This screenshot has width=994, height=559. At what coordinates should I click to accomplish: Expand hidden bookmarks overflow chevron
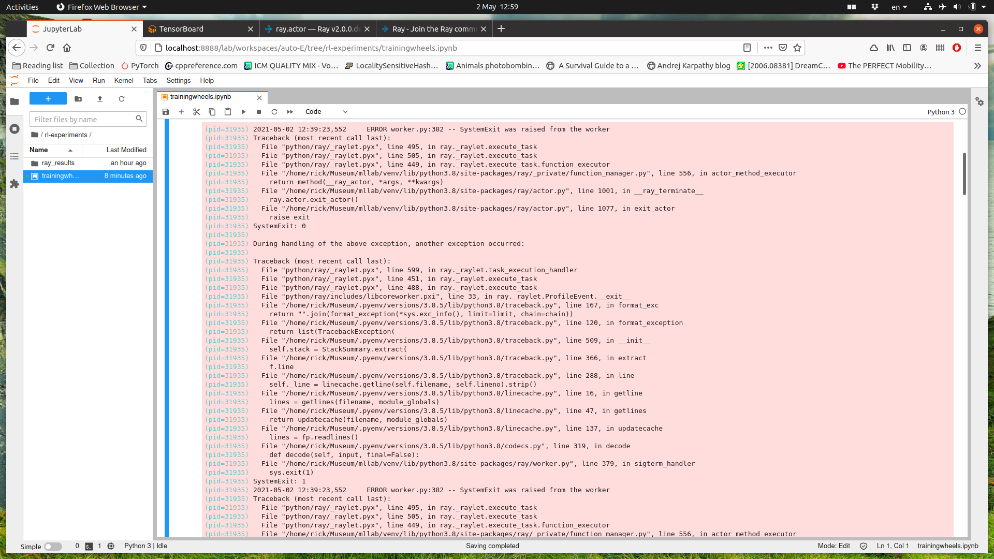(977, 66)
